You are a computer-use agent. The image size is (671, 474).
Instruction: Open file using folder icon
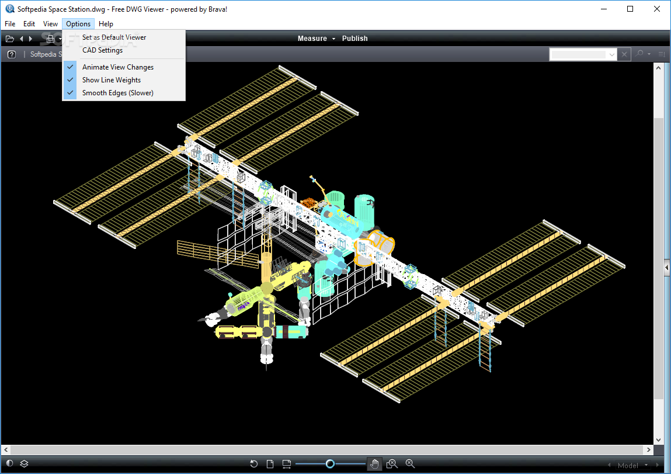click(10, 39)
